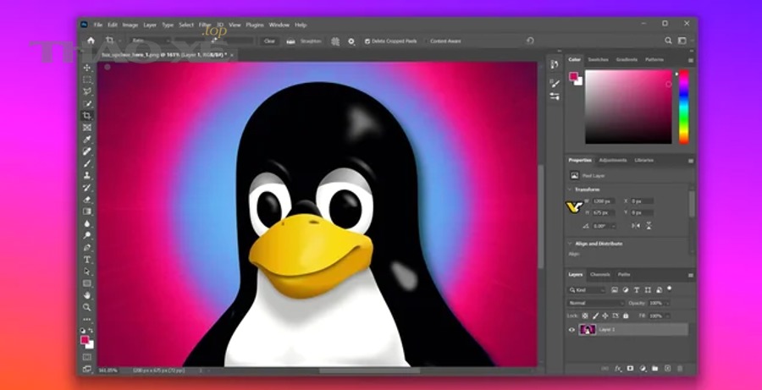Open the workspace switcher dropdown

point(683,41)
